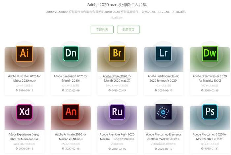Image resolution: width=231 pixels, height=155 pixels.
Task: Click the clock icon on Dreamweaver card
Action: 202,90
